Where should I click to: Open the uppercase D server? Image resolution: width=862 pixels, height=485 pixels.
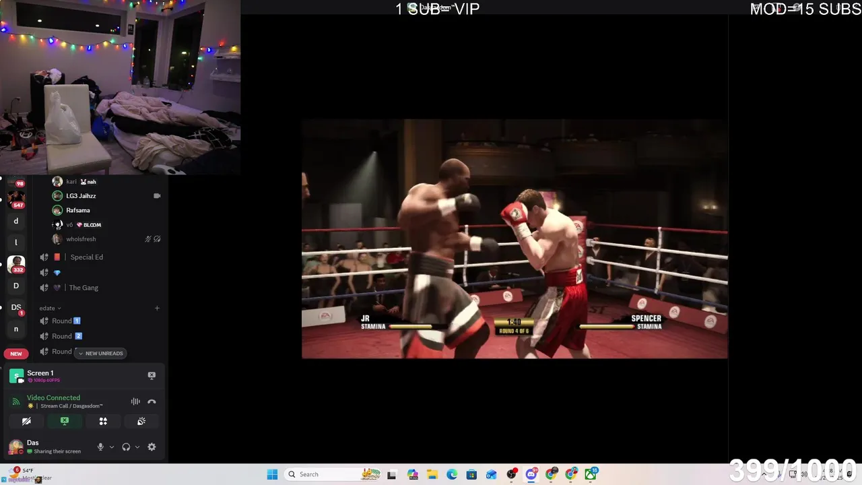pos(16,286)
